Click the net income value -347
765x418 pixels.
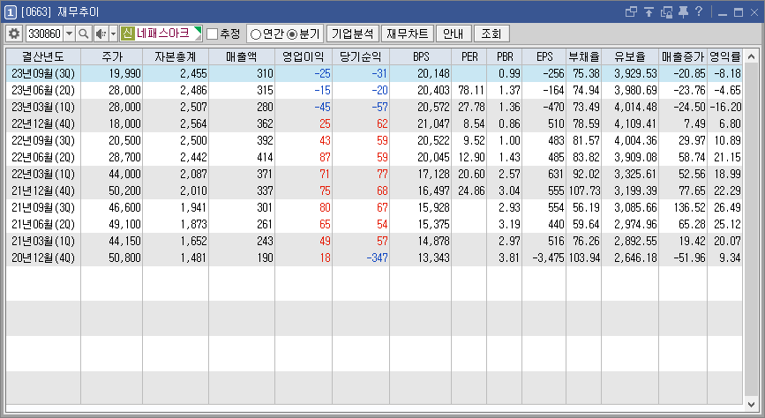coord(377,258)
